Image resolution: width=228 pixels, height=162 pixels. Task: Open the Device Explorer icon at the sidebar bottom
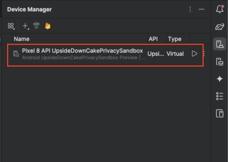(x=220, y=113)
